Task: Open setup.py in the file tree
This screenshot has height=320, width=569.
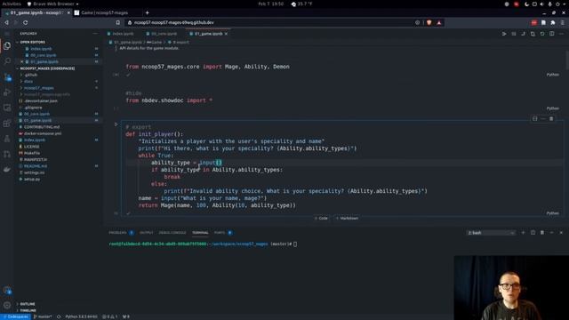Action: (32, 180)
